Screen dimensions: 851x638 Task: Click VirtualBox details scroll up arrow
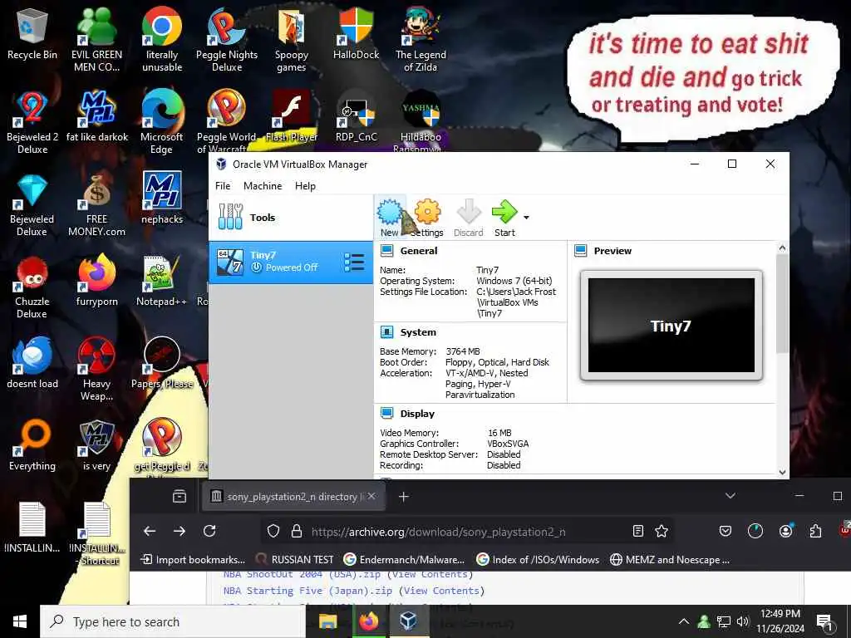click(782, 248)
